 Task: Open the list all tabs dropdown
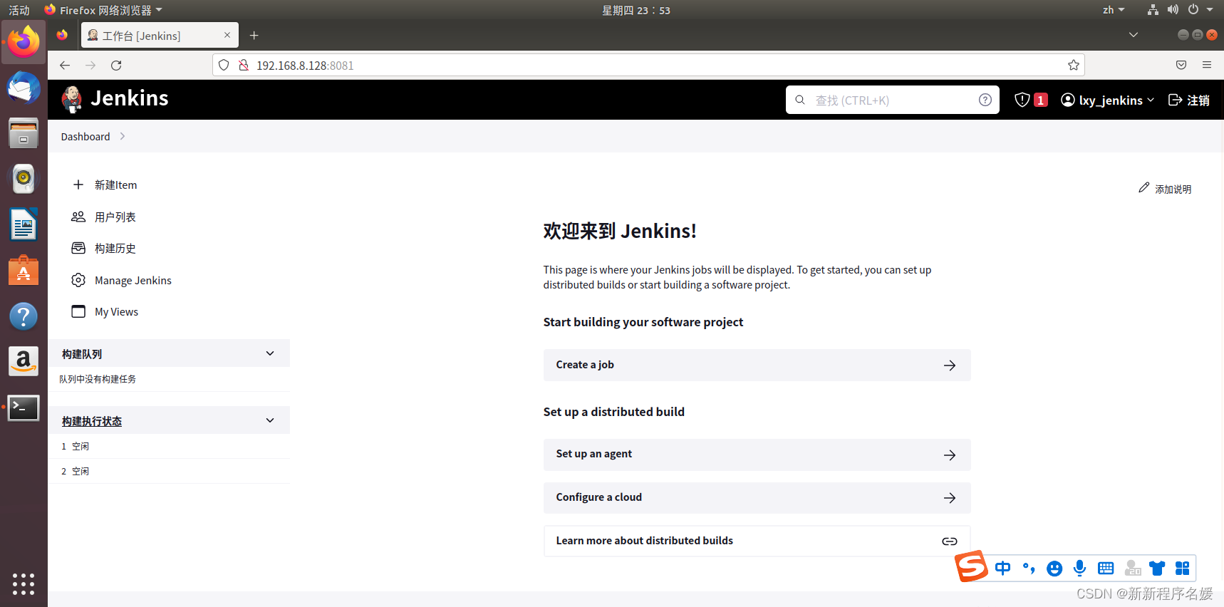click(1134, 34)
